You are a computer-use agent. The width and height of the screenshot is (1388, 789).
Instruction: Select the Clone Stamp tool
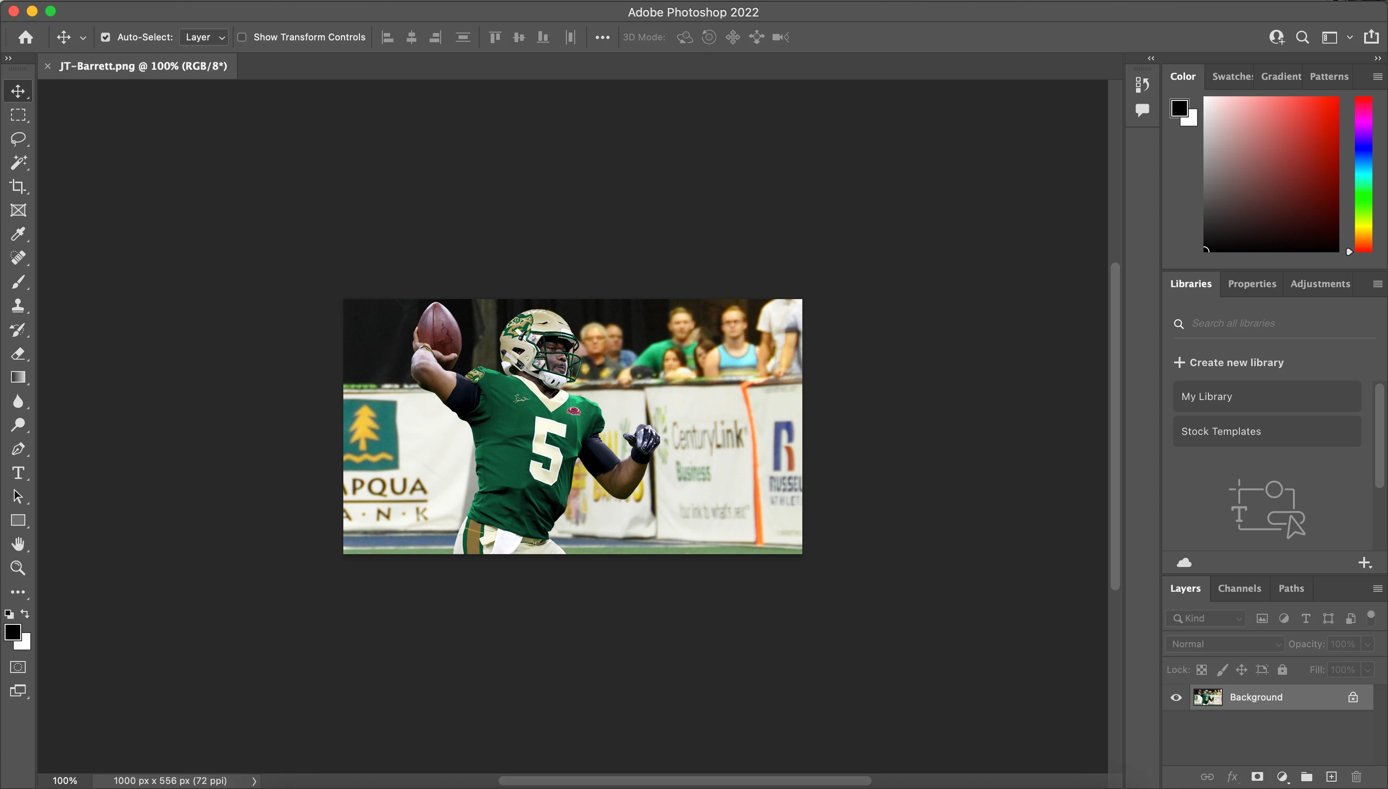point(18,306)
